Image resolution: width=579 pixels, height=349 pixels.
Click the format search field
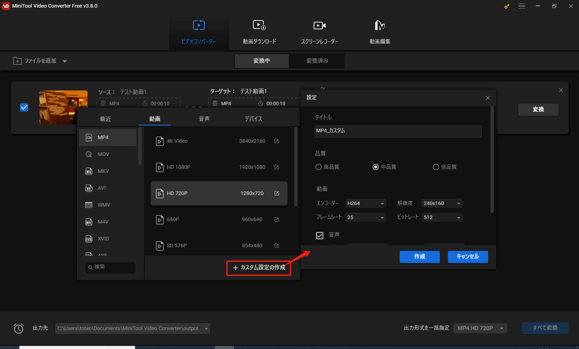pyautogui.click(x=111, y=267)
